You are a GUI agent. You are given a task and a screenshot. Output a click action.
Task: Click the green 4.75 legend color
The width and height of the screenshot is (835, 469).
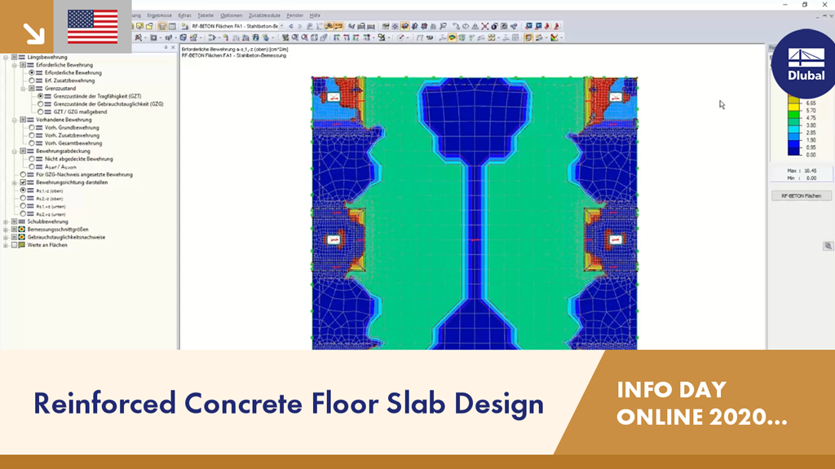(794, 114)
